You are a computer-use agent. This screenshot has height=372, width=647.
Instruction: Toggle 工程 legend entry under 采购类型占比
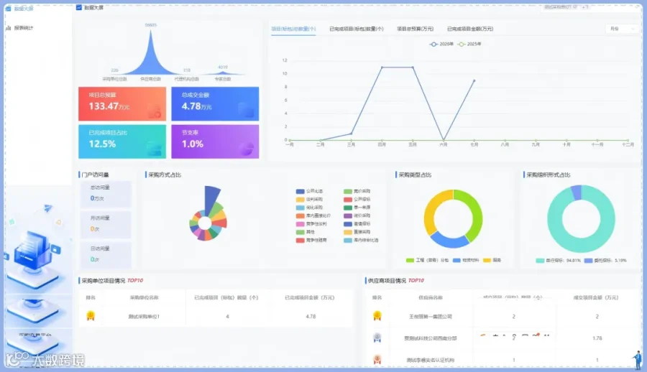point(427,260)
